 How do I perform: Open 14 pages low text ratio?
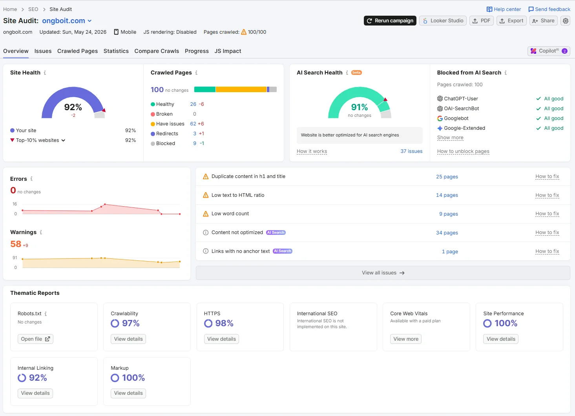[x=447, y=195]
